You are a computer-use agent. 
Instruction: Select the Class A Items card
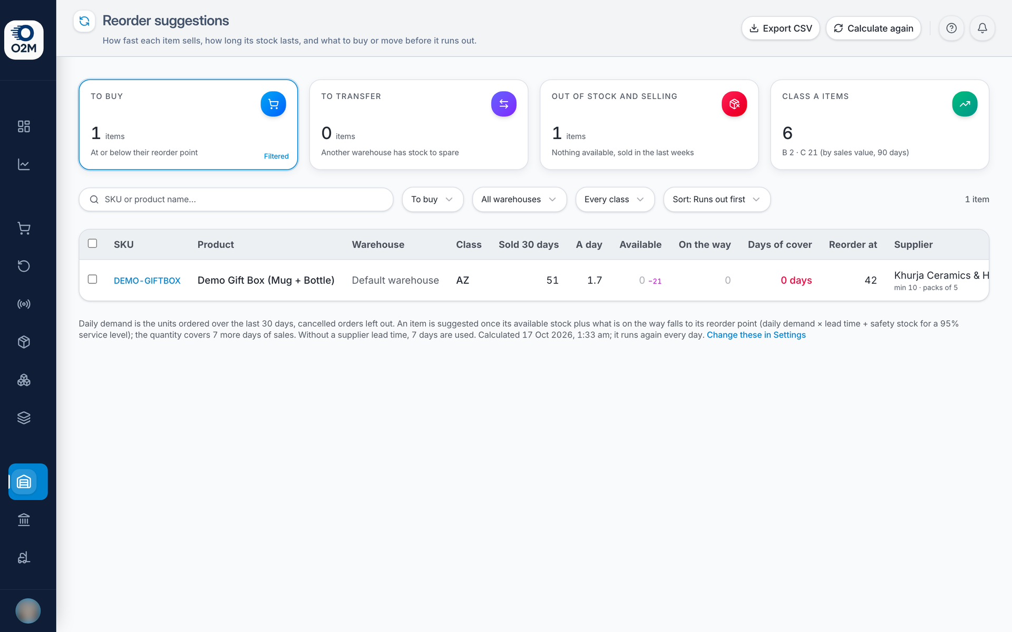880,125
